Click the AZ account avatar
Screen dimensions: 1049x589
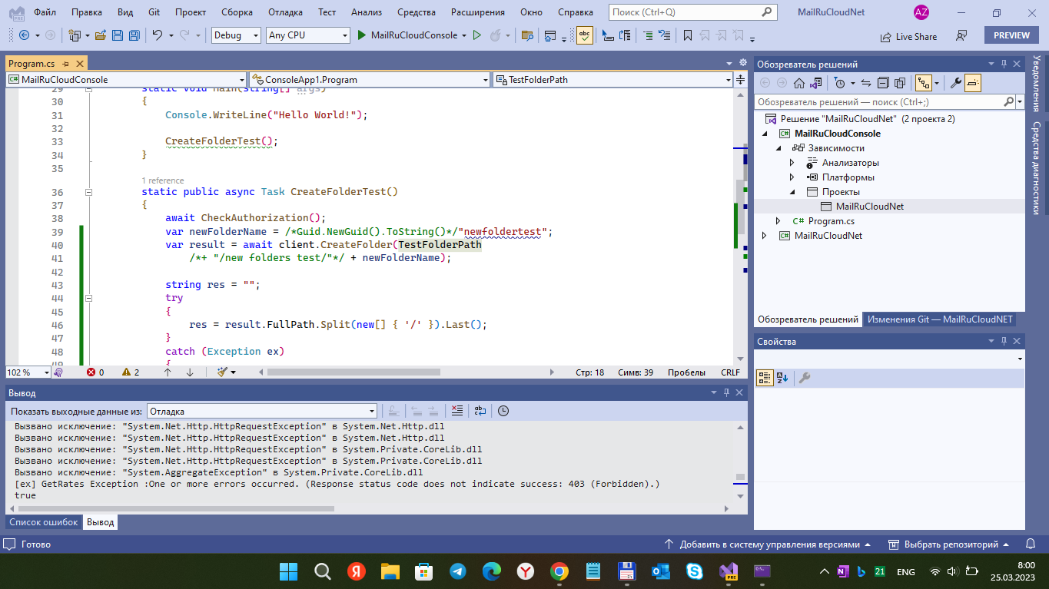tap(921, 12)
